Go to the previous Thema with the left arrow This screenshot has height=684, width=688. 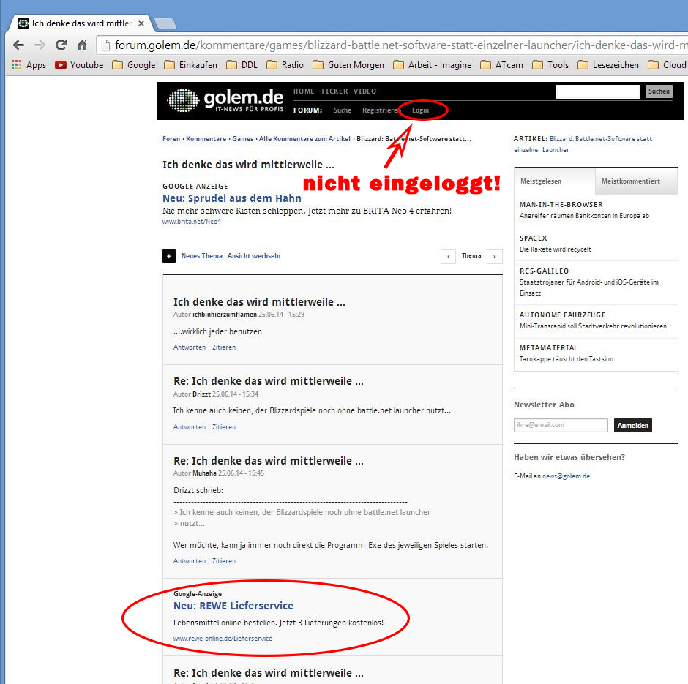(x=449, y=256)
